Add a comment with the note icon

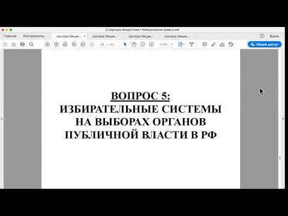205,44
